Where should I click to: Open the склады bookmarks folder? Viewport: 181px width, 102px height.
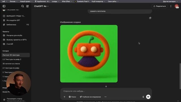point(55,1)
